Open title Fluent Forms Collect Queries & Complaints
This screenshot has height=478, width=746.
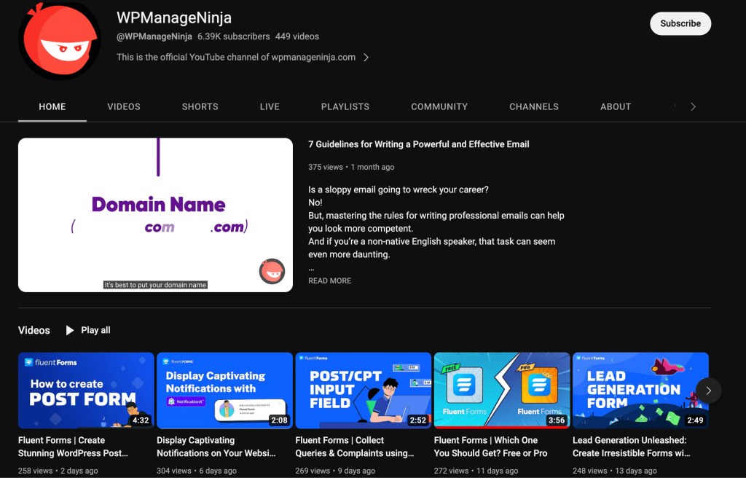(x=355, y=447)
